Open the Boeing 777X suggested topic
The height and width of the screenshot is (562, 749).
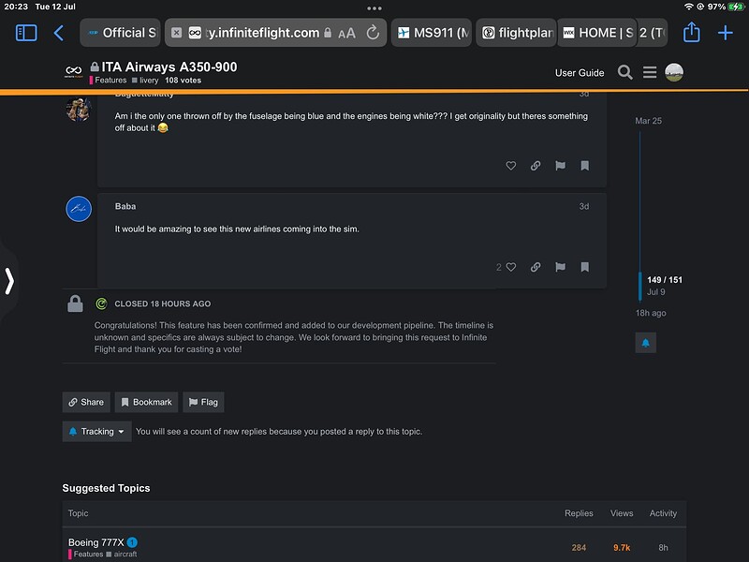pos(96,542)
